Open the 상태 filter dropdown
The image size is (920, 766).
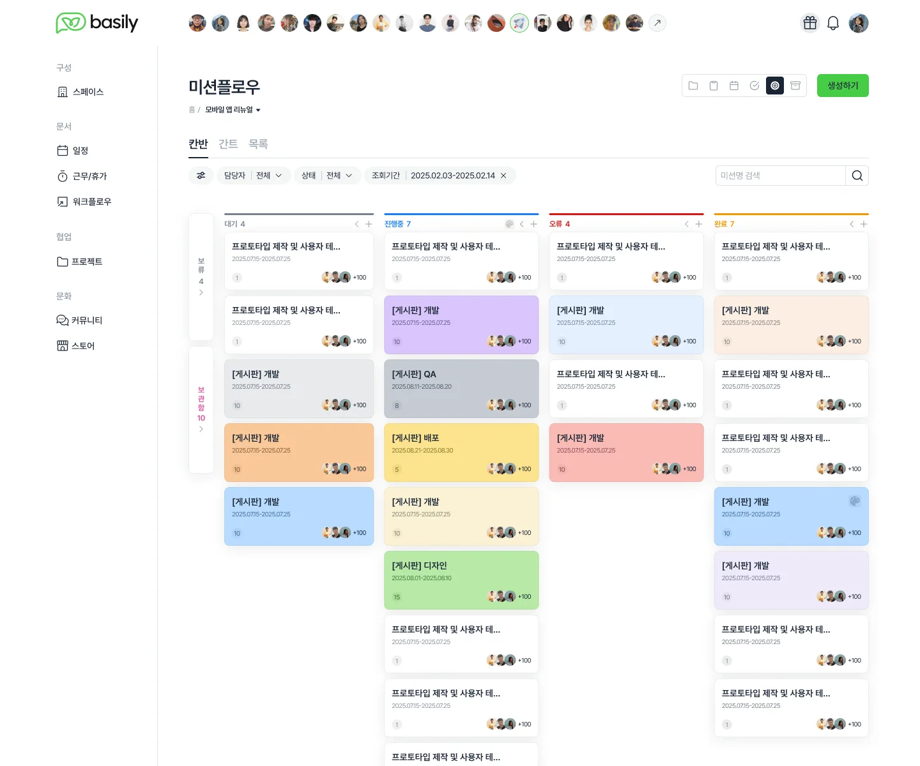click(x=327, y=176)
